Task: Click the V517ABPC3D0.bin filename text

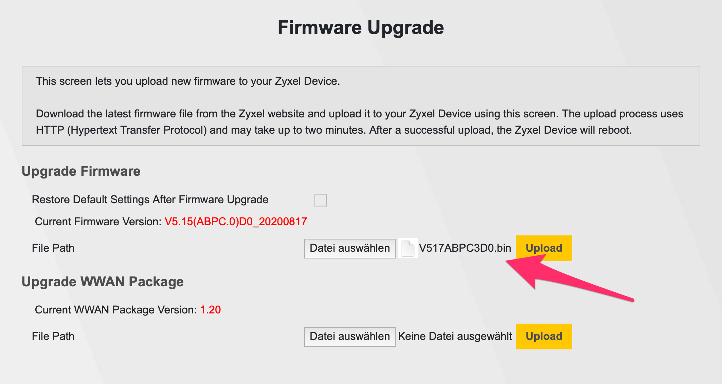Action: 465,248
